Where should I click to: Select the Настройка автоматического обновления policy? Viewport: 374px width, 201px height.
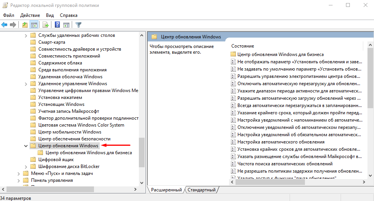tap(281, 142)
